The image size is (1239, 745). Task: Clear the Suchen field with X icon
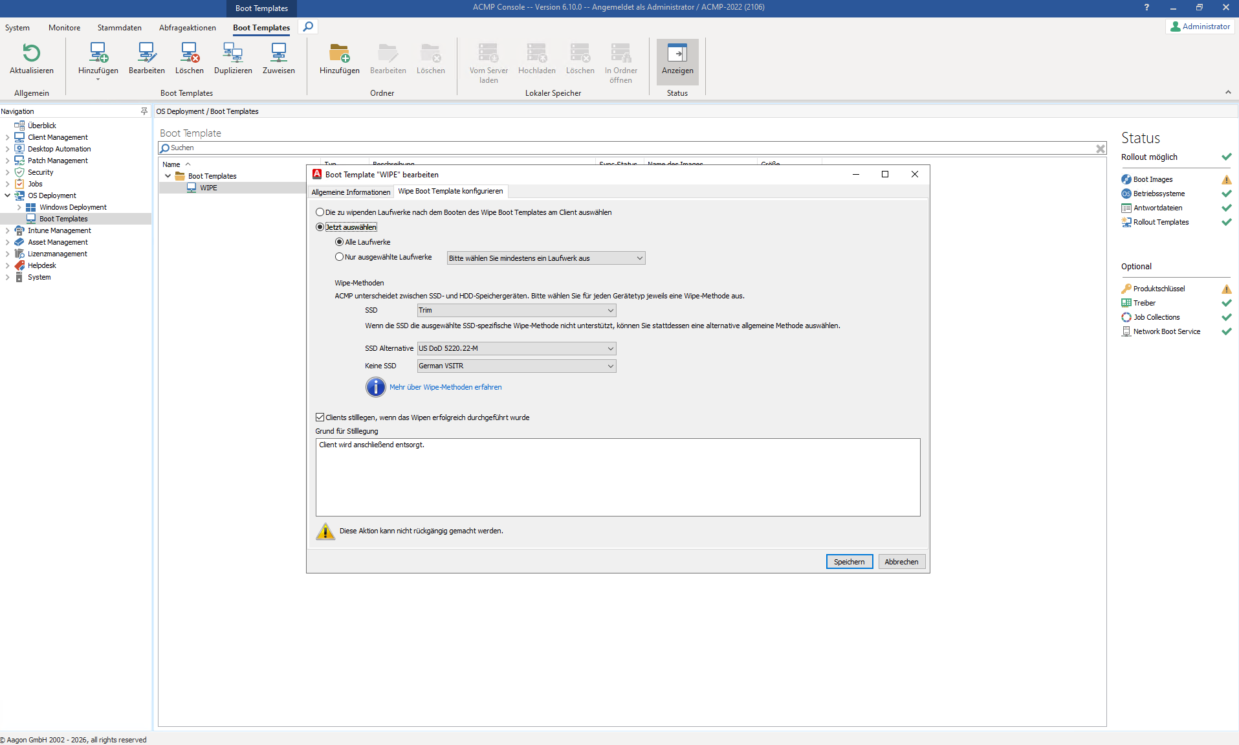point(1101,148)
